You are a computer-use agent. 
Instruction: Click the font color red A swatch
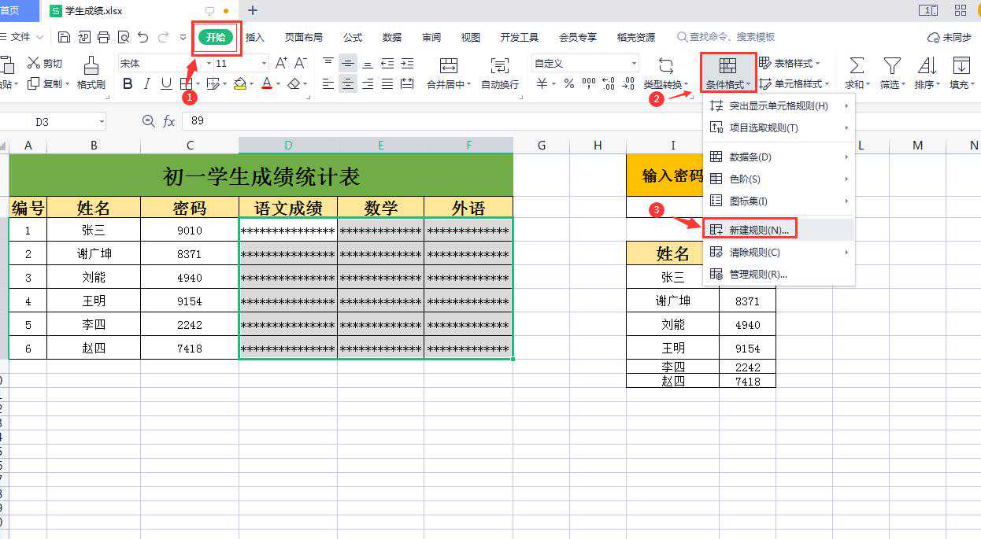coord(266,83)
